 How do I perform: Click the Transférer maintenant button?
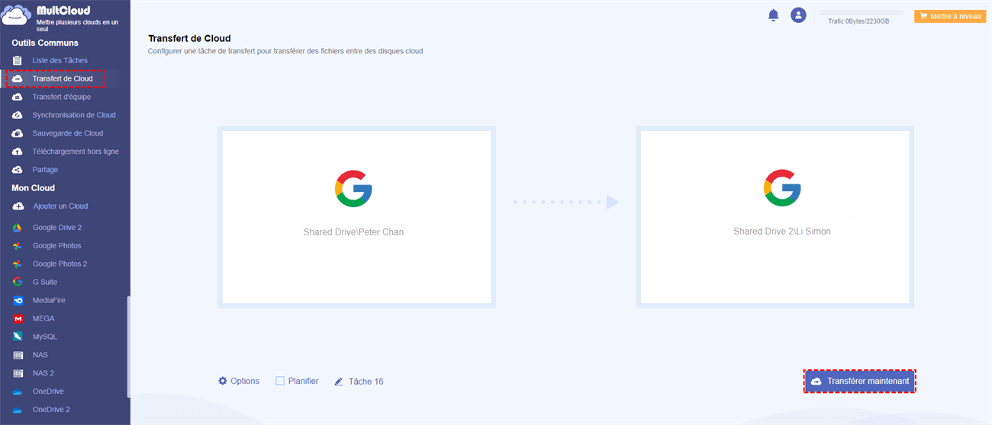pos(860,381)
